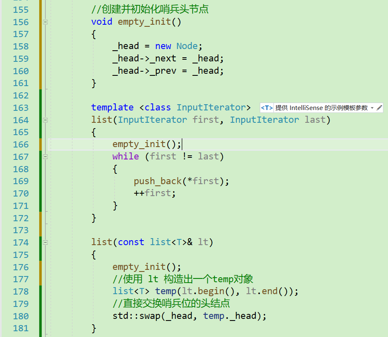Collapse the template list constructor fold at line 164
The height and width of the screenshot is (337, 388).
pyautogui.click(x=45, y=120)
